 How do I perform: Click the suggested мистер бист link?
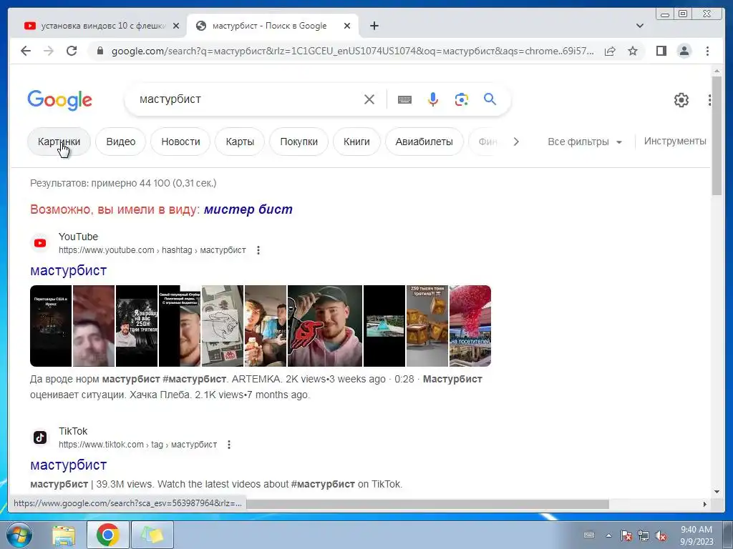[248, 209]
